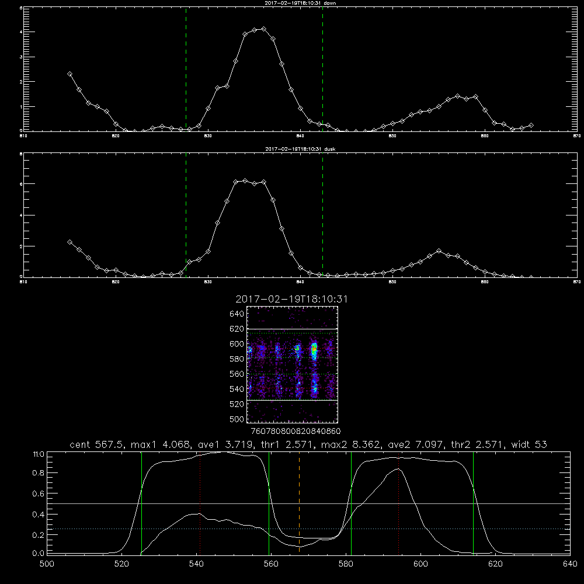
Task: Click the first diamond data point in dusk plot
Action: 69,242
